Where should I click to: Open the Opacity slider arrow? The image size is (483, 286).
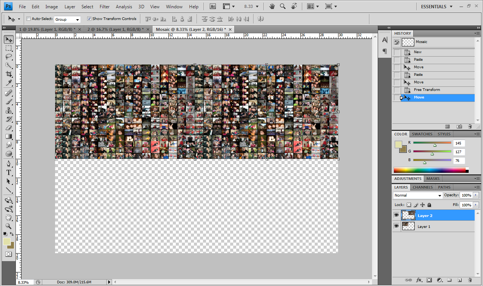coord(475,195)
